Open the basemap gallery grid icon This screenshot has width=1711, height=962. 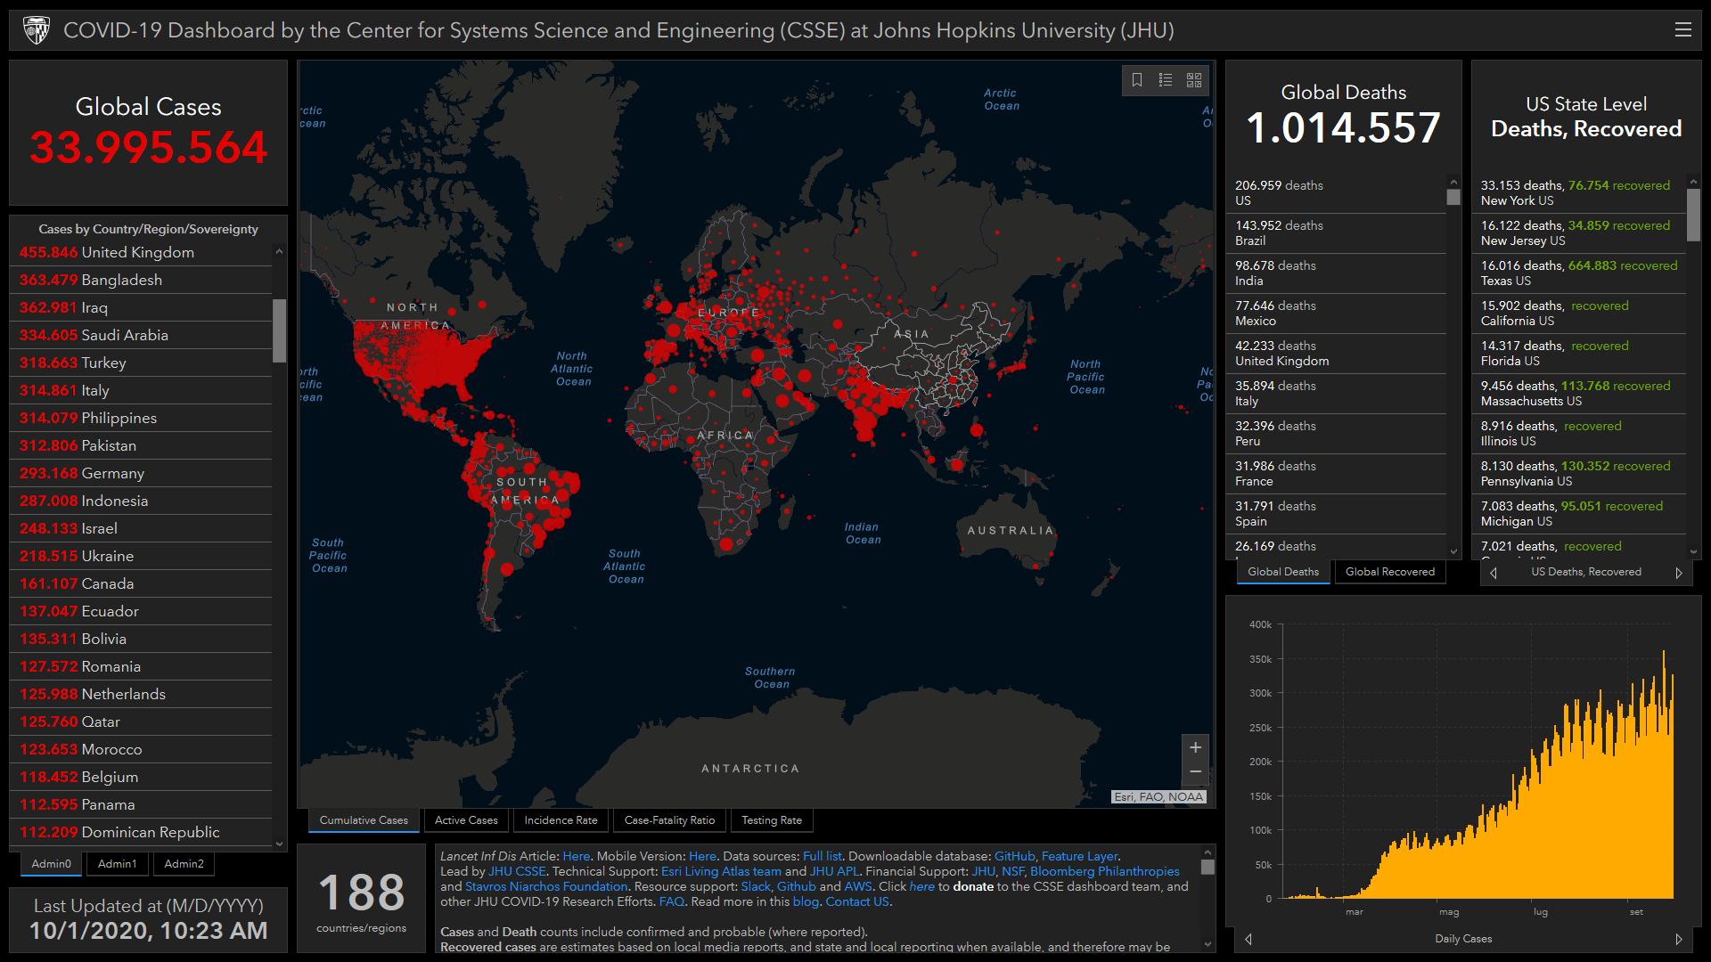(x=1194, y=80)
